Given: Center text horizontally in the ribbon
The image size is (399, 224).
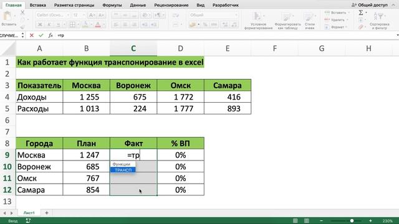Looking at the screenshot, I should point(125,25).
